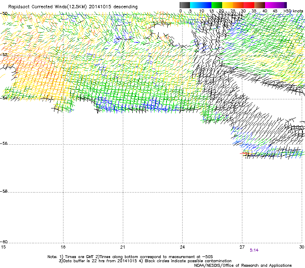Viewport: 305px width, 268px height.
Task: Click the '-60' latitude axis label
Action: coord(4,242)
